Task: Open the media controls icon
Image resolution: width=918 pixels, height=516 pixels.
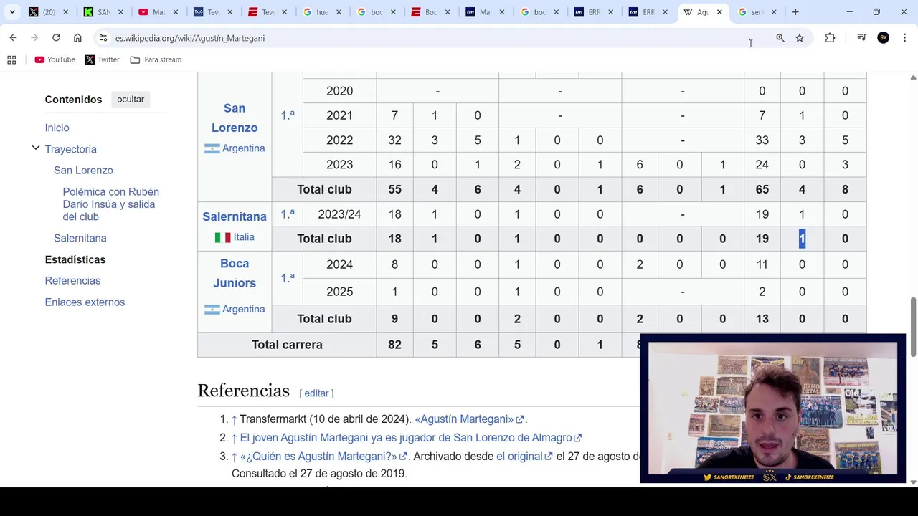Action: 862,38
